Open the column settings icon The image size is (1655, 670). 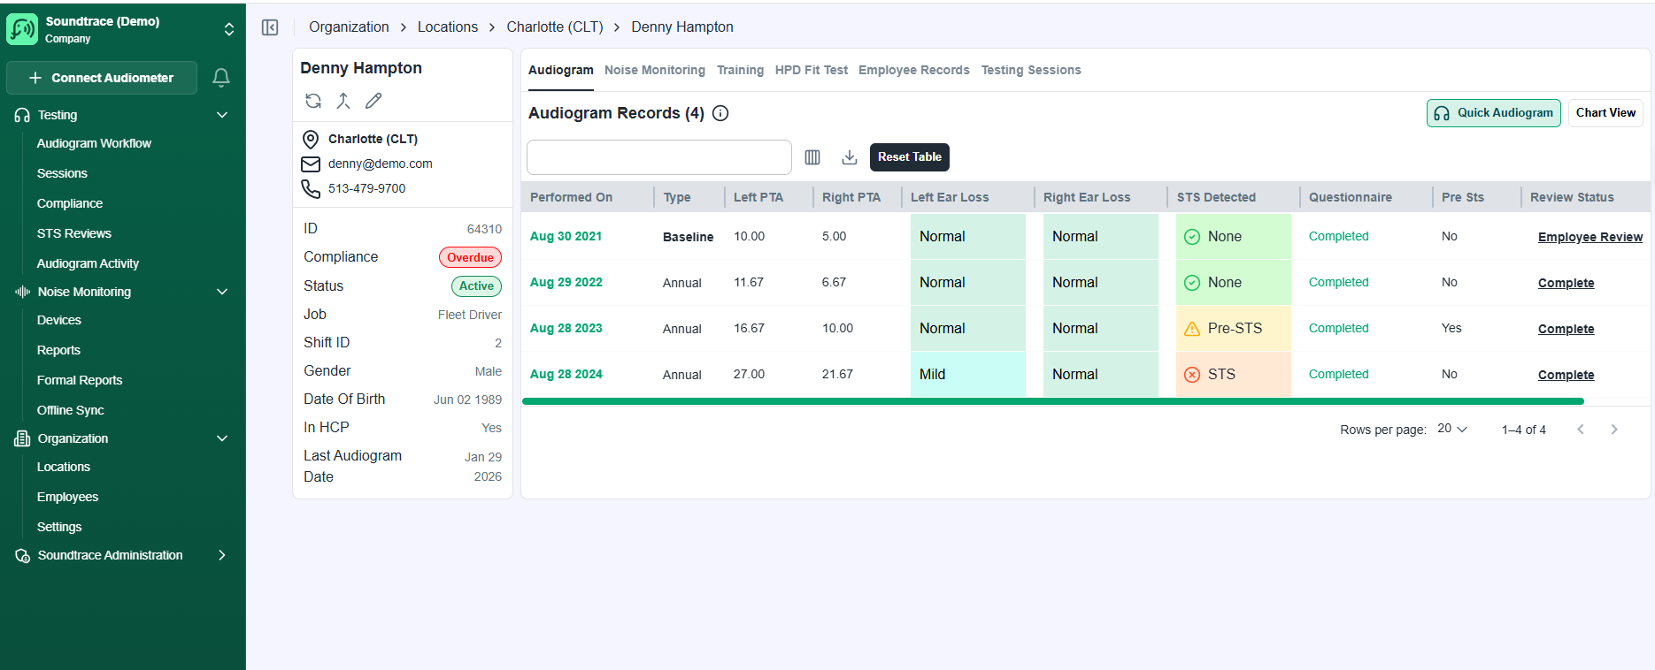tap(812, 157)
